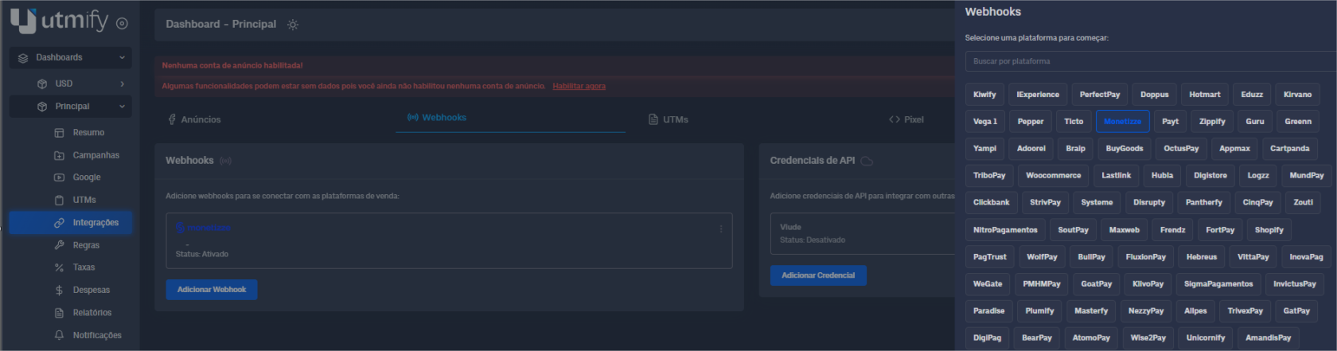1337x351 pixels.
Task: Select the DigiPag platform
Action: pyautogui.click(x=987, y=338)
